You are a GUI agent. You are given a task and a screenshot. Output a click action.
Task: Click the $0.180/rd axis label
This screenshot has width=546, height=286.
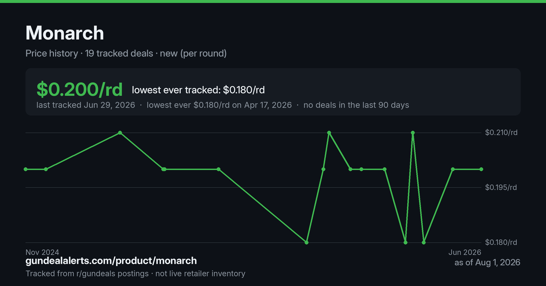[x=501, y=242]
